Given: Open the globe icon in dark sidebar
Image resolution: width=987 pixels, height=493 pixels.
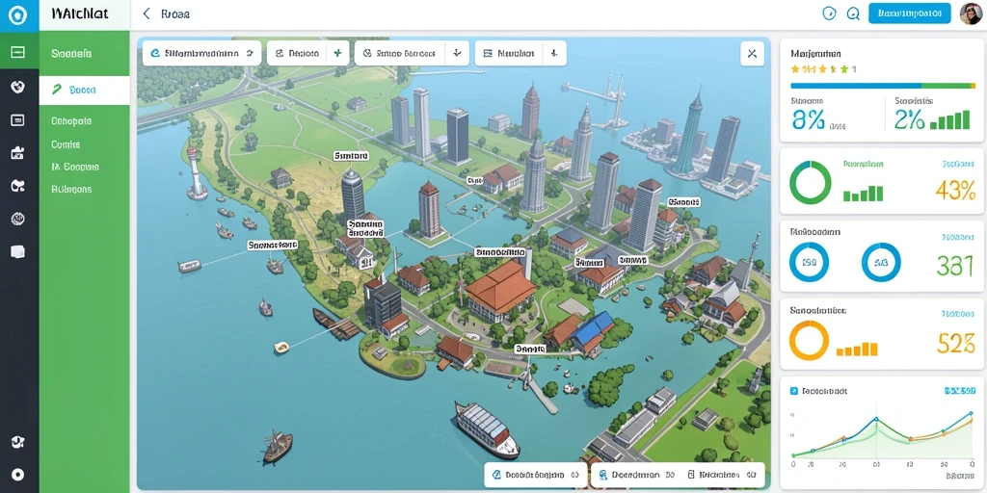Looking at the screenshot, I should [x=18, y=219].
